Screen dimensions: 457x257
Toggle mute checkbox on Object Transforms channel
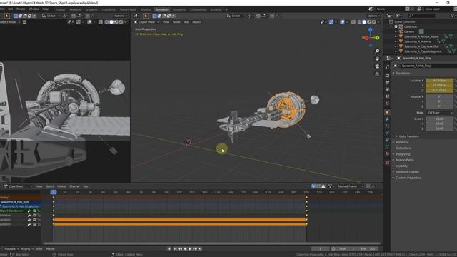tap(34, 211)
